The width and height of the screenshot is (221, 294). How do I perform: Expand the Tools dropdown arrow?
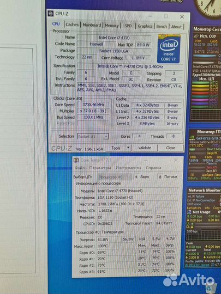click(x=128, y=148)
